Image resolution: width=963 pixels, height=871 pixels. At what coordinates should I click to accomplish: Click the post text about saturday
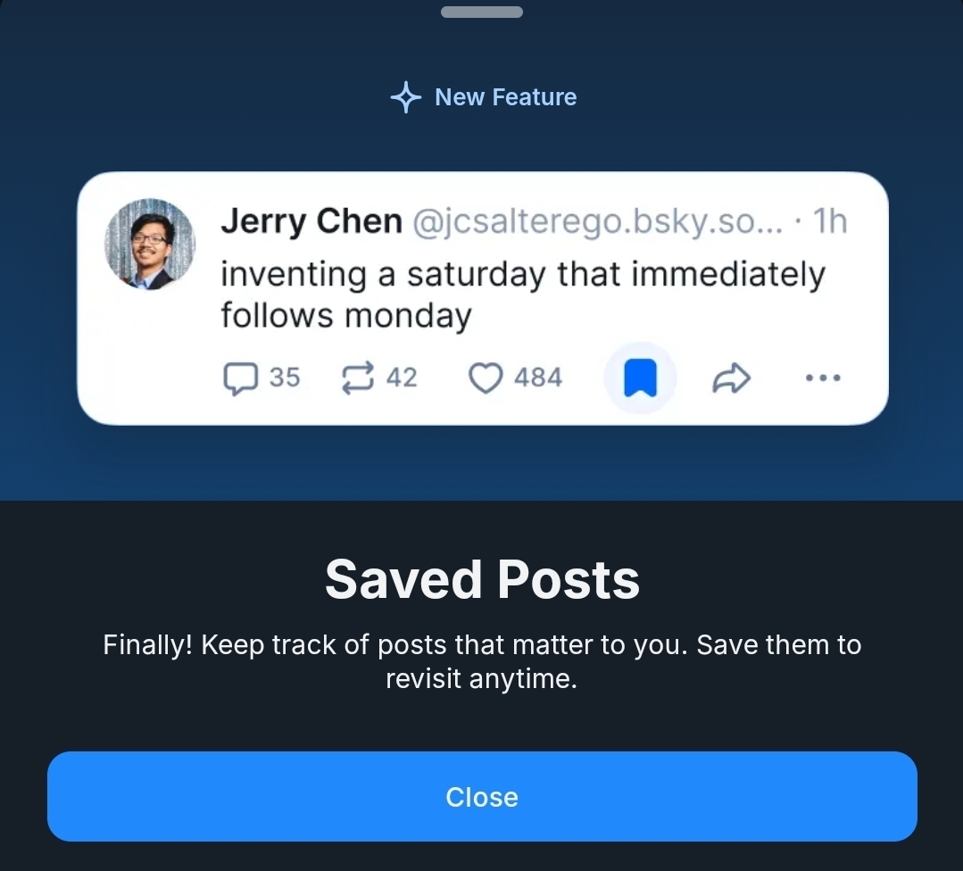point(522,294)
